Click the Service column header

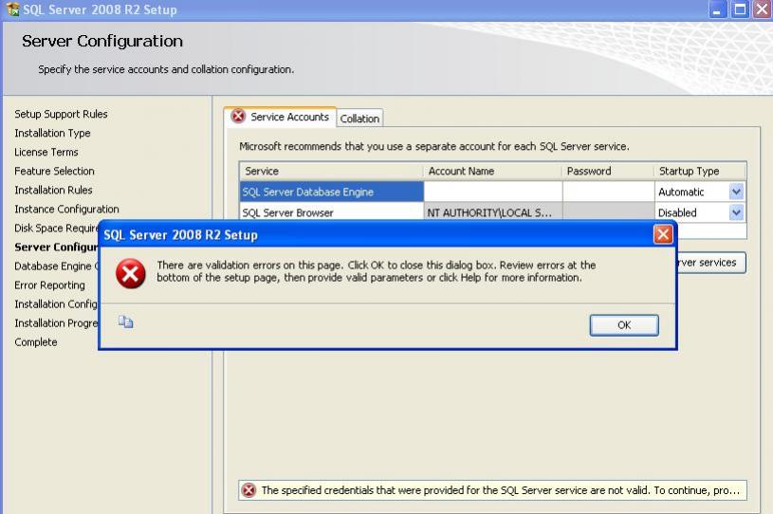tap(331, 171)
